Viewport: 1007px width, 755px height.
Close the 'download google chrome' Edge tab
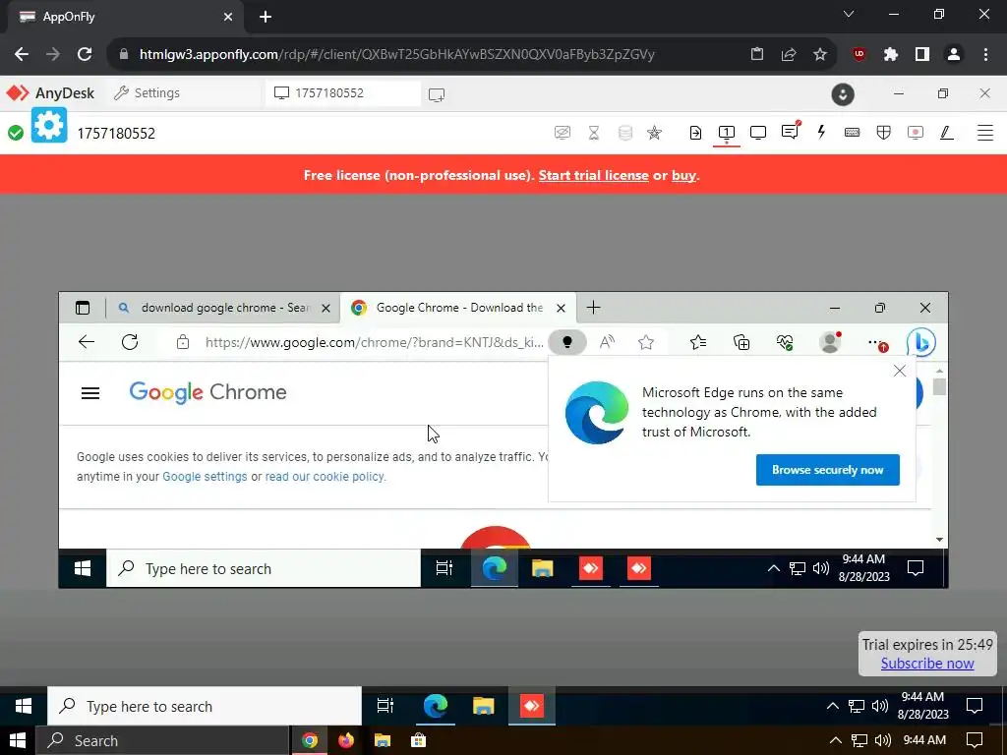coord(326,308)
